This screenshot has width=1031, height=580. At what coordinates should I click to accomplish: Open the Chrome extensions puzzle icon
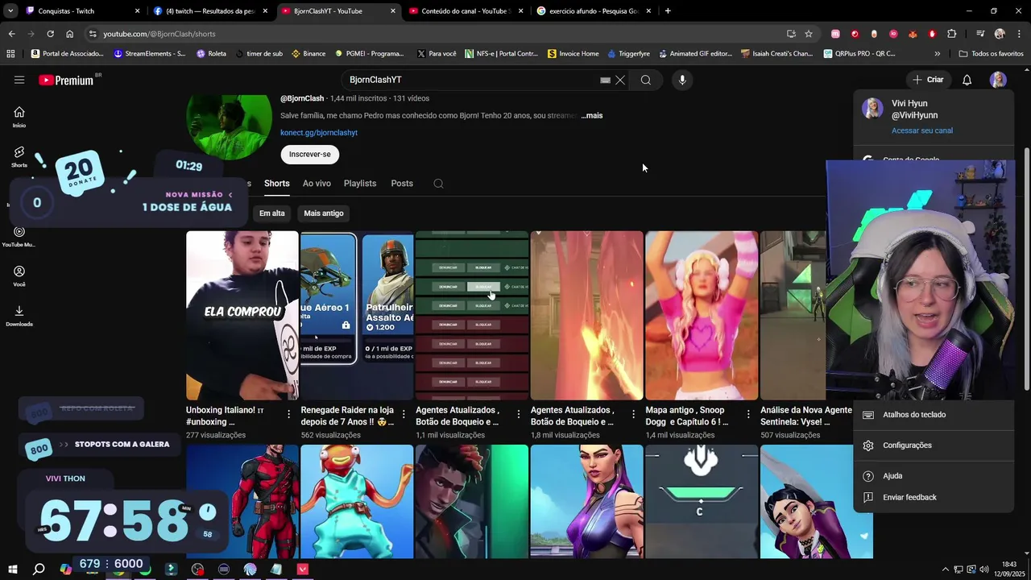[952, 34]
